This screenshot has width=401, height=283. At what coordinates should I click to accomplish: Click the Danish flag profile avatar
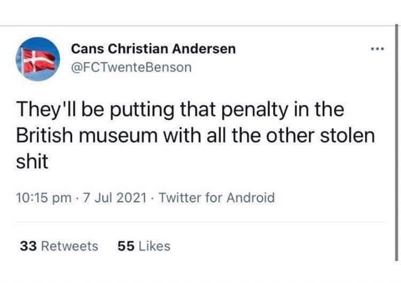pos(38,59)
